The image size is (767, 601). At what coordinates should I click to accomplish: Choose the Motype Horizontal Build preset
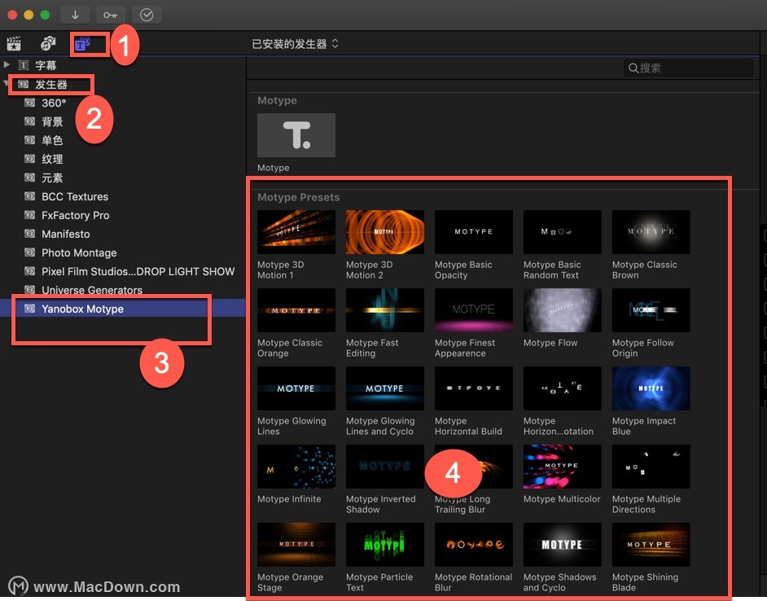tap(474, 388)
